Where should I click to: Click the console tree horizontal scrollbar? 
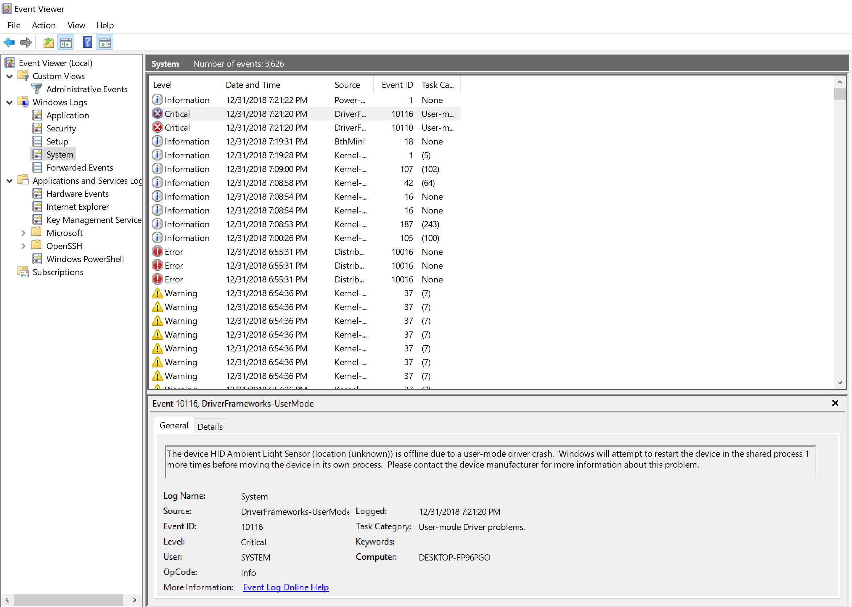69,600
